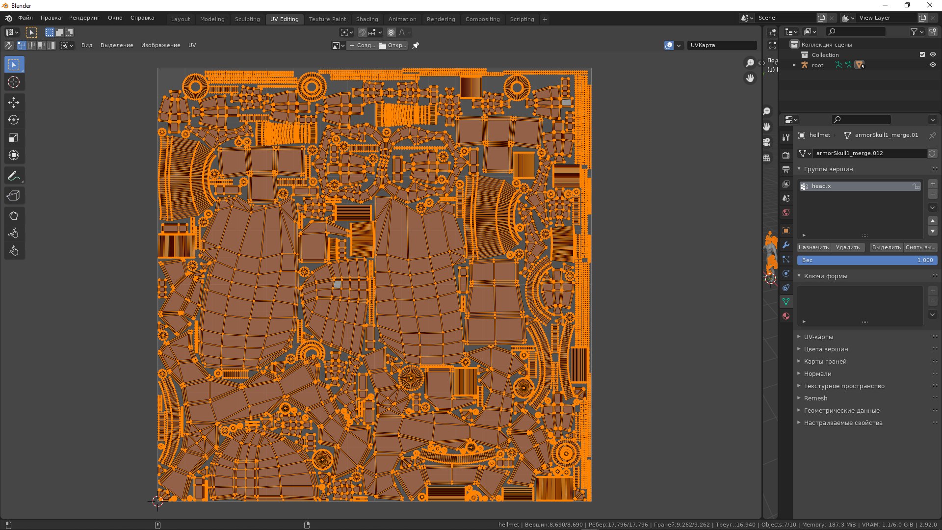Toggle Collection exclude checkbox in outliner
942x530 pixels.
coord(922,55)
